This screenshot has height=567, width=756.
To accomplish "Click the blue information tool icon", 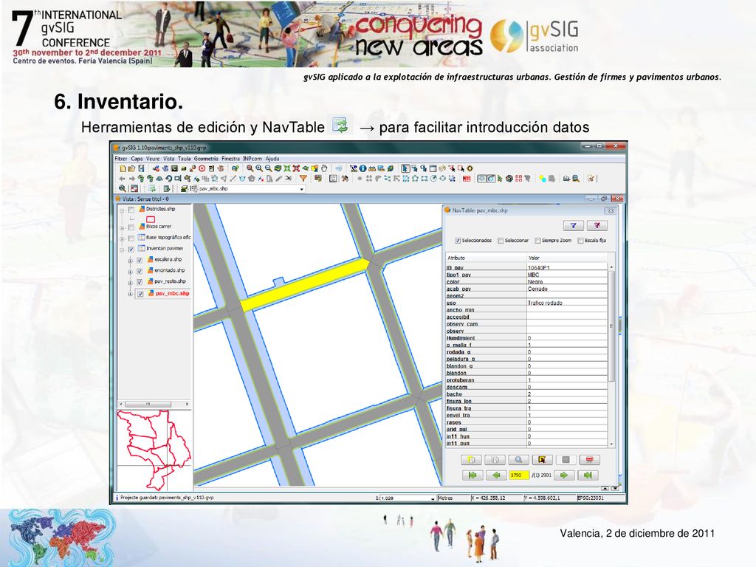I will pos(362,168).
